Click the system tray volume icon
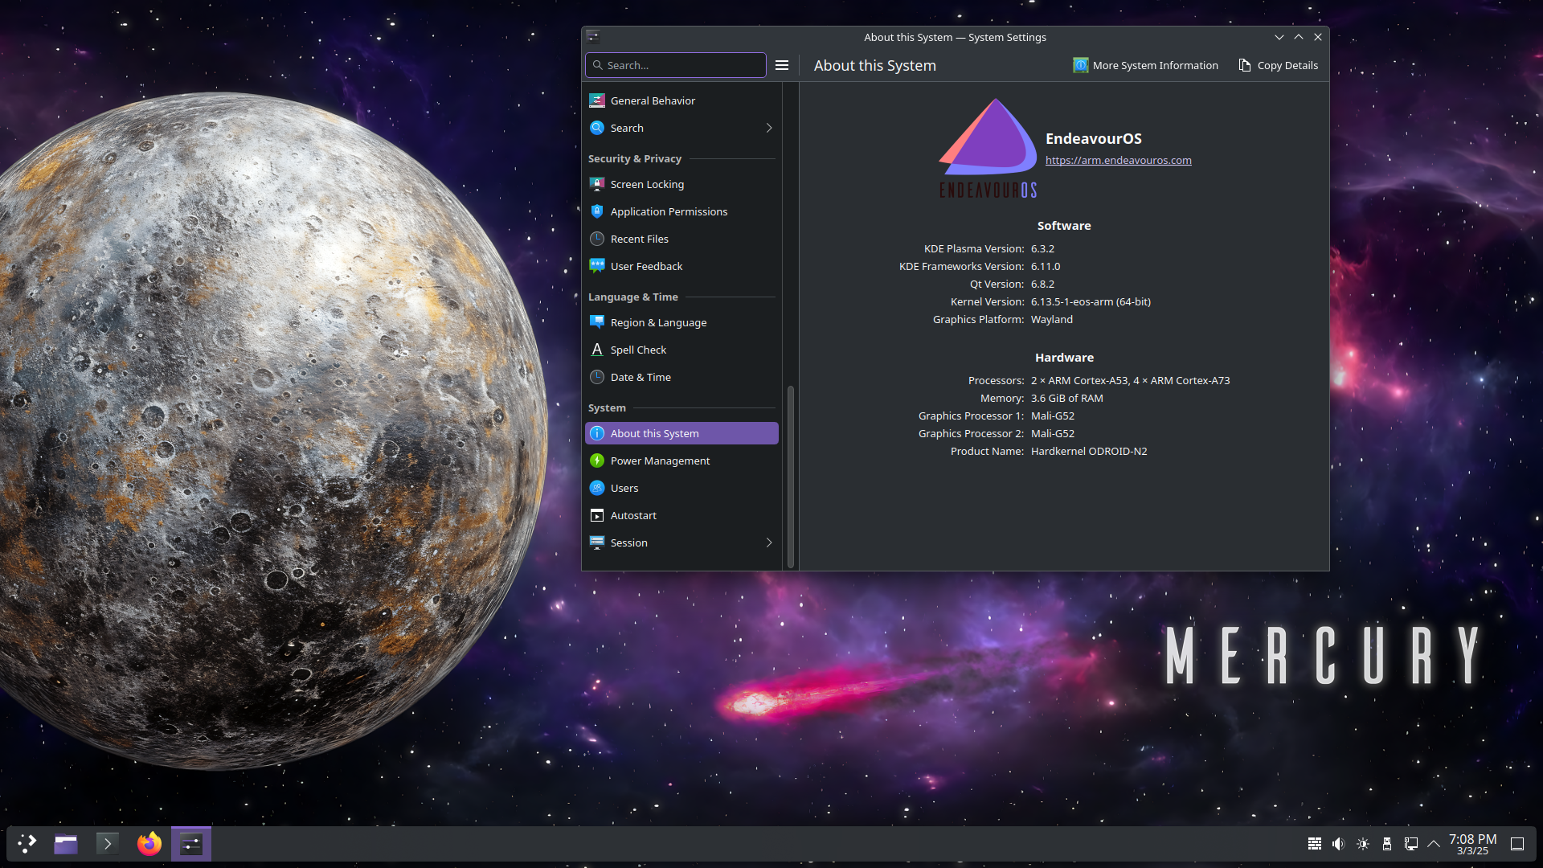 [1338, 842]
